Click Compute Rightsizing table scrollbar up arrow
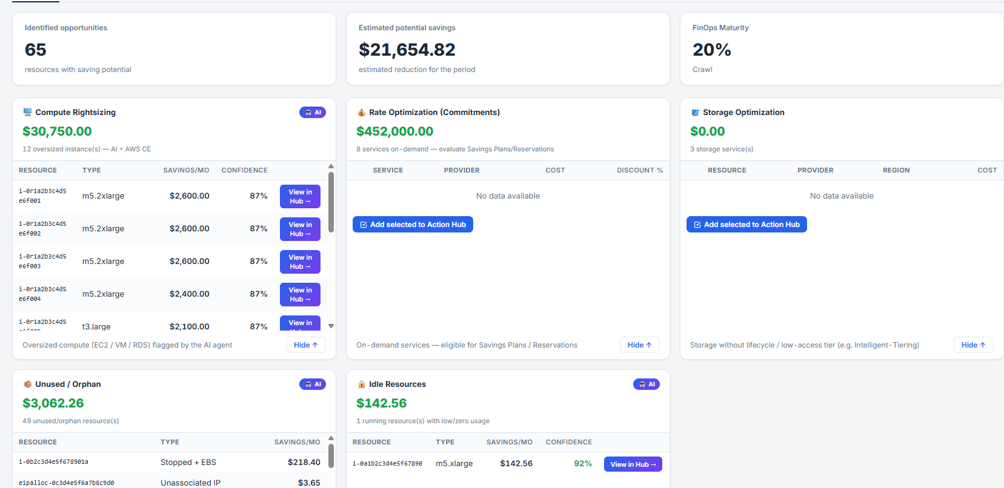The height and width of the screenshot is (488, 1004). pyautogui.click(x=331, y=166)
